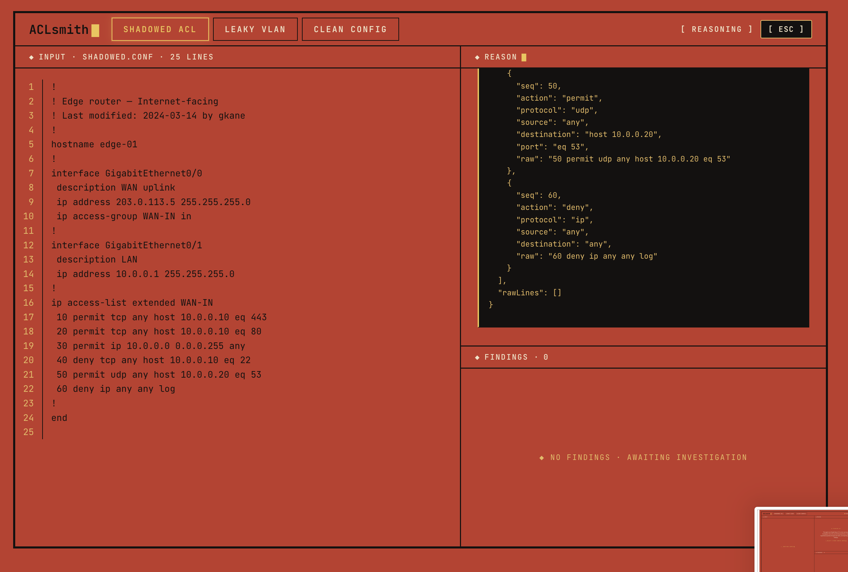This screenshot has height=572, width=848.
Task: Click the FINDINGS · 0 section header
Action: pyautogui.click(x=516, y=357)
